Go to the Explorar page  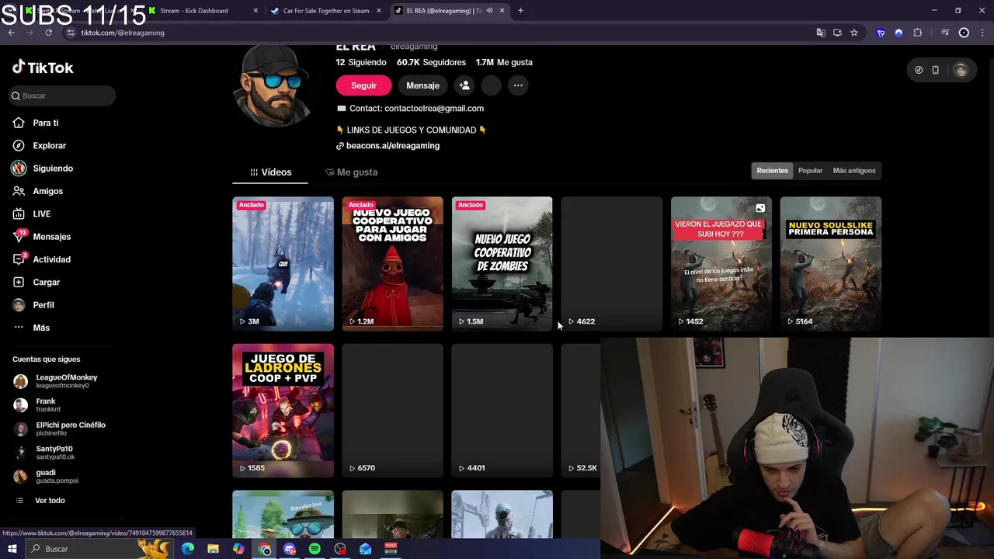tap(40, 145)
